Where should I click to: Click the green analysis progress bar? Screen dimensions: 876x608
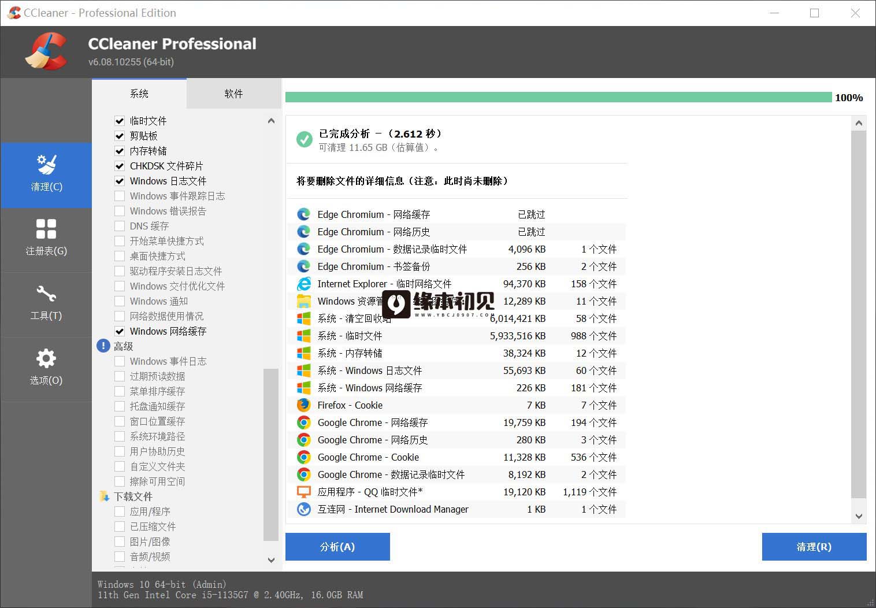pyautogui.click(x=558, y=97)
